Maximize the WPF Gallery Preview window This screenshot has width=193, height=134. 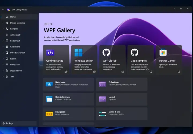tap(181, 9)
